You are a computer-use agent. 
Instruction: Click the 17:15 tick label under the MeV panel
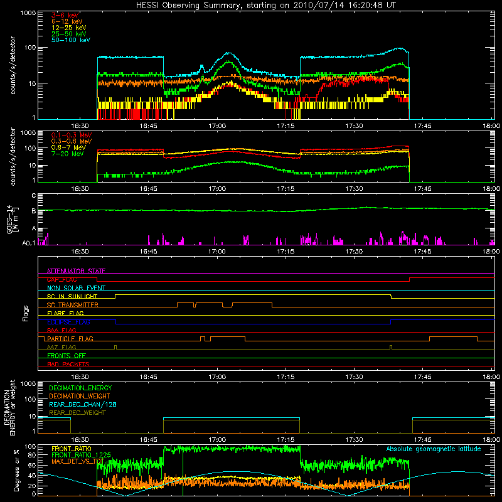click(x=286, y=189)
